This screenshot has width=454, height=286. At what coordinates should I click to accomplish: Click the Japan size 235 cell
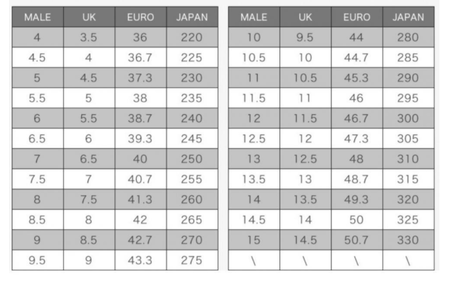pos(191,99)
